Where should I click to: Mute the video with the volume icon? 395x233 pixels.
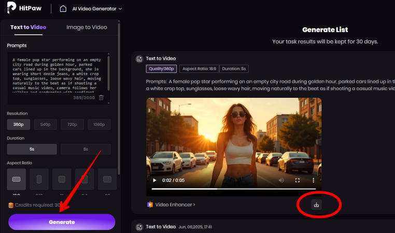click(281, 180)
